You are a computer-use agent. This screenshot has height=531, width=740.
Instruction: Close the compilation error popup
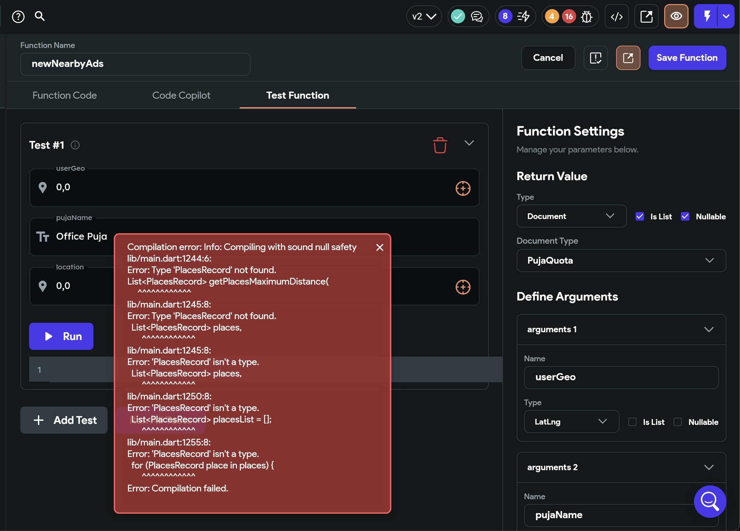(x=380, y=247)
